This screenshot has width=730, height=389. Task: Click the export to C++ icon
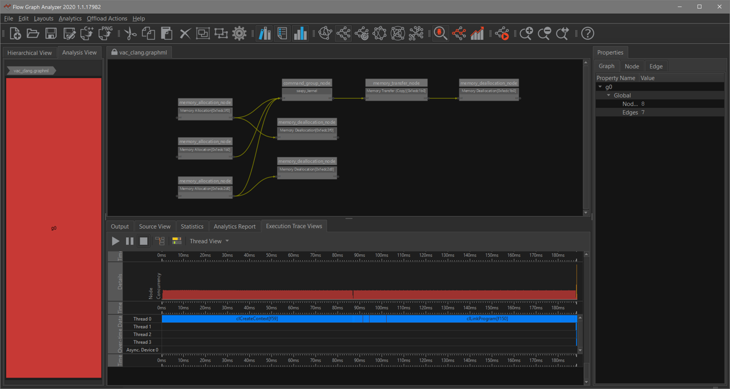coord(88,34)
